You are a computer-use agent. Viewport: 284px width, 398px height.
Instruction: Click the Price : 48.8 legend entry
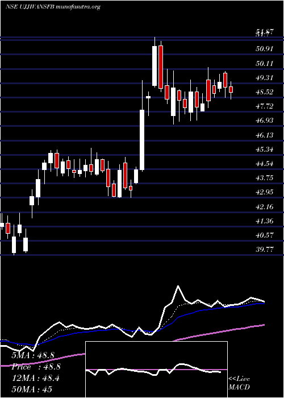point(36,367)
